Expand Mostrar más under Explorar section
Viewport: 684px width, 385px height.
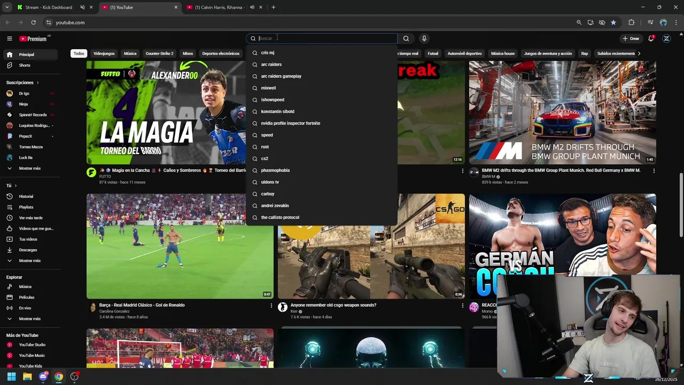coord(29,319)
